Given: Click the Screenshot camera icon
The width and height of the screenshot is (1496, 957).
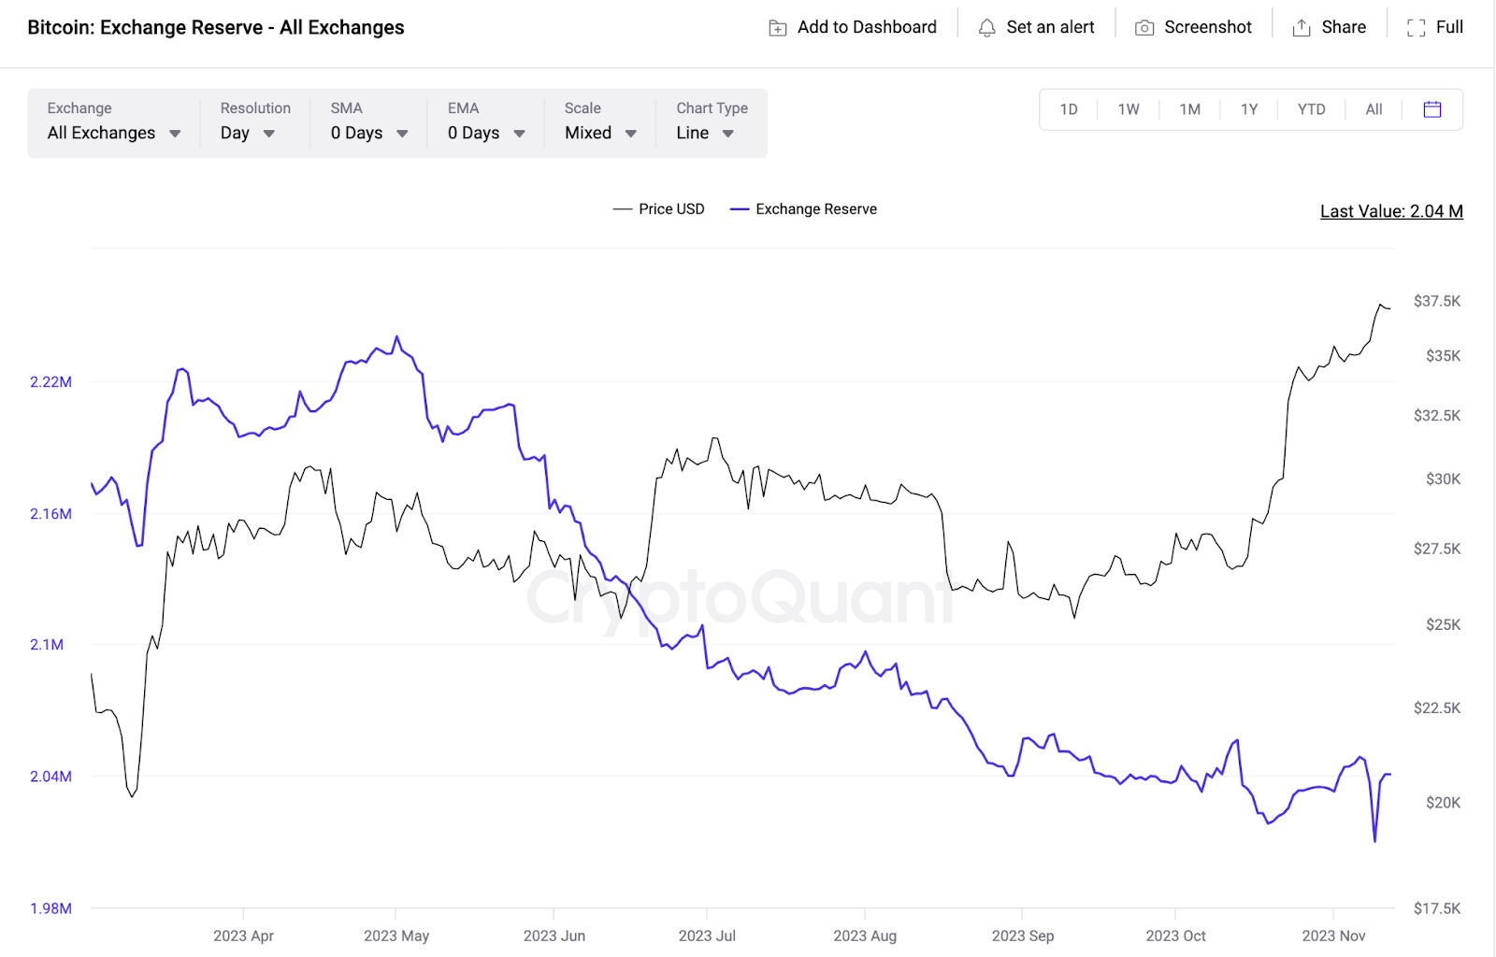Looking at the screenshot, I should coord(1144,28).
